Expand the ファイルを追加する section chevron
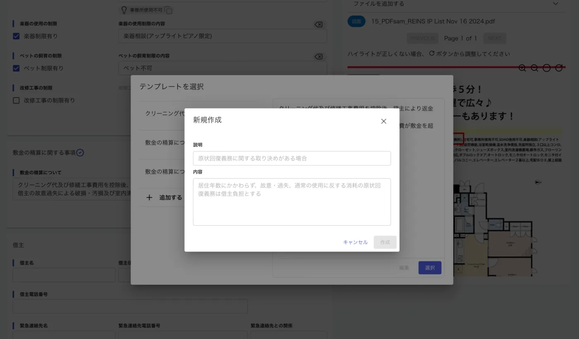 pos(555,4)
